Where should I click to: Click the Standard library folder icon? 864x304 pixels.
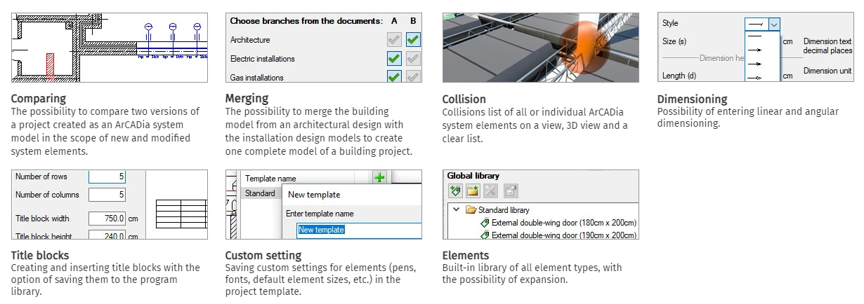(471, 210)
